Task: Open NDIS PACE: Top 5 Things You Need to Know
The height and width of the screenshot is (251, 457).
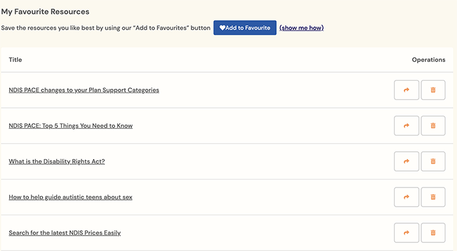Action: click(x=70, y=126)
